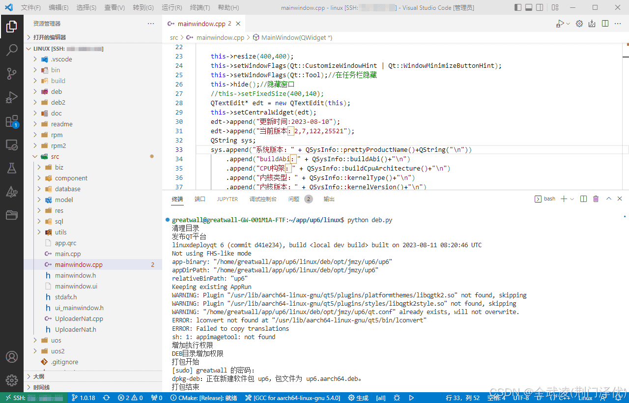629x403 pixels.
Task: Open the Testing flask icon
Action: pyautogui.click(x=12, y=168)
